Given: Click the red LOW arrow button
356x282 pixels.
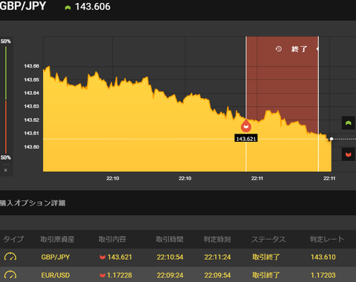Looking at the screenshot, I should click(349, 154).
